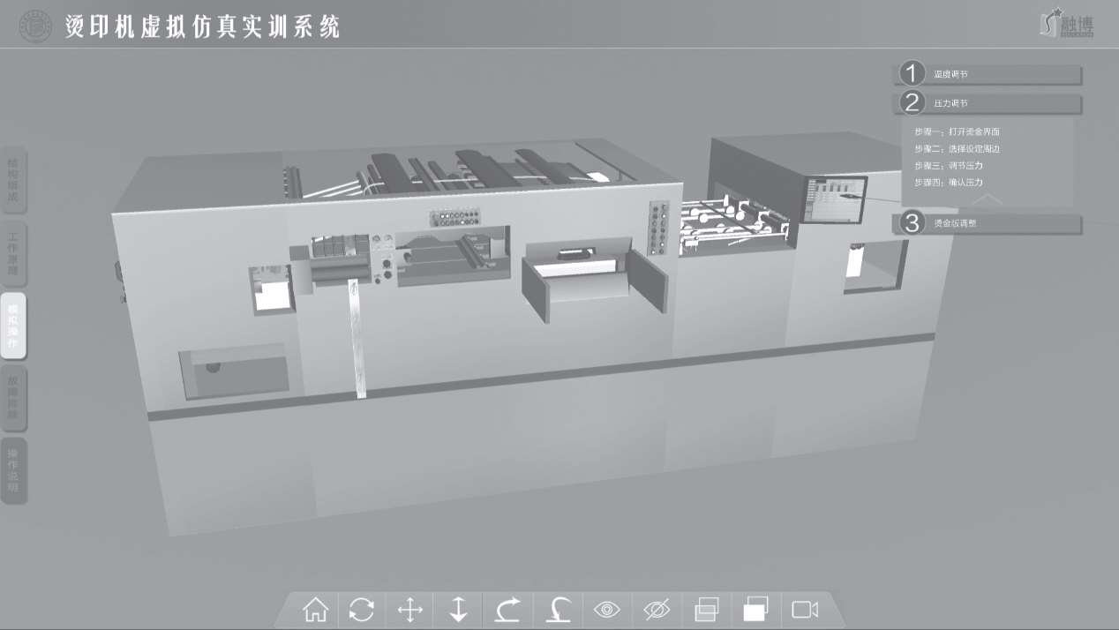Click the curved arrow pointing right icon

508,610
